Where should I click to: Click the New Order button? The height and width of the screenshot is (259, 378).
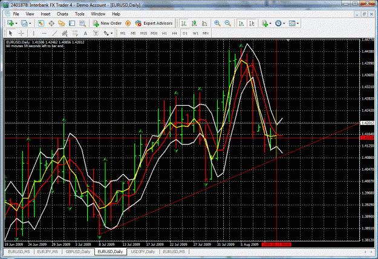click(107, 24)
